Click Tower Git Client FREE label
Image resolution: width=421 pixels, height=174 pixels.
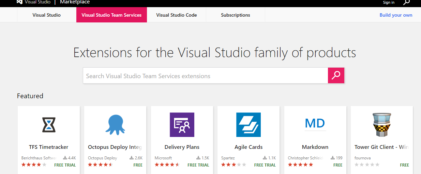tap(405, 165)
